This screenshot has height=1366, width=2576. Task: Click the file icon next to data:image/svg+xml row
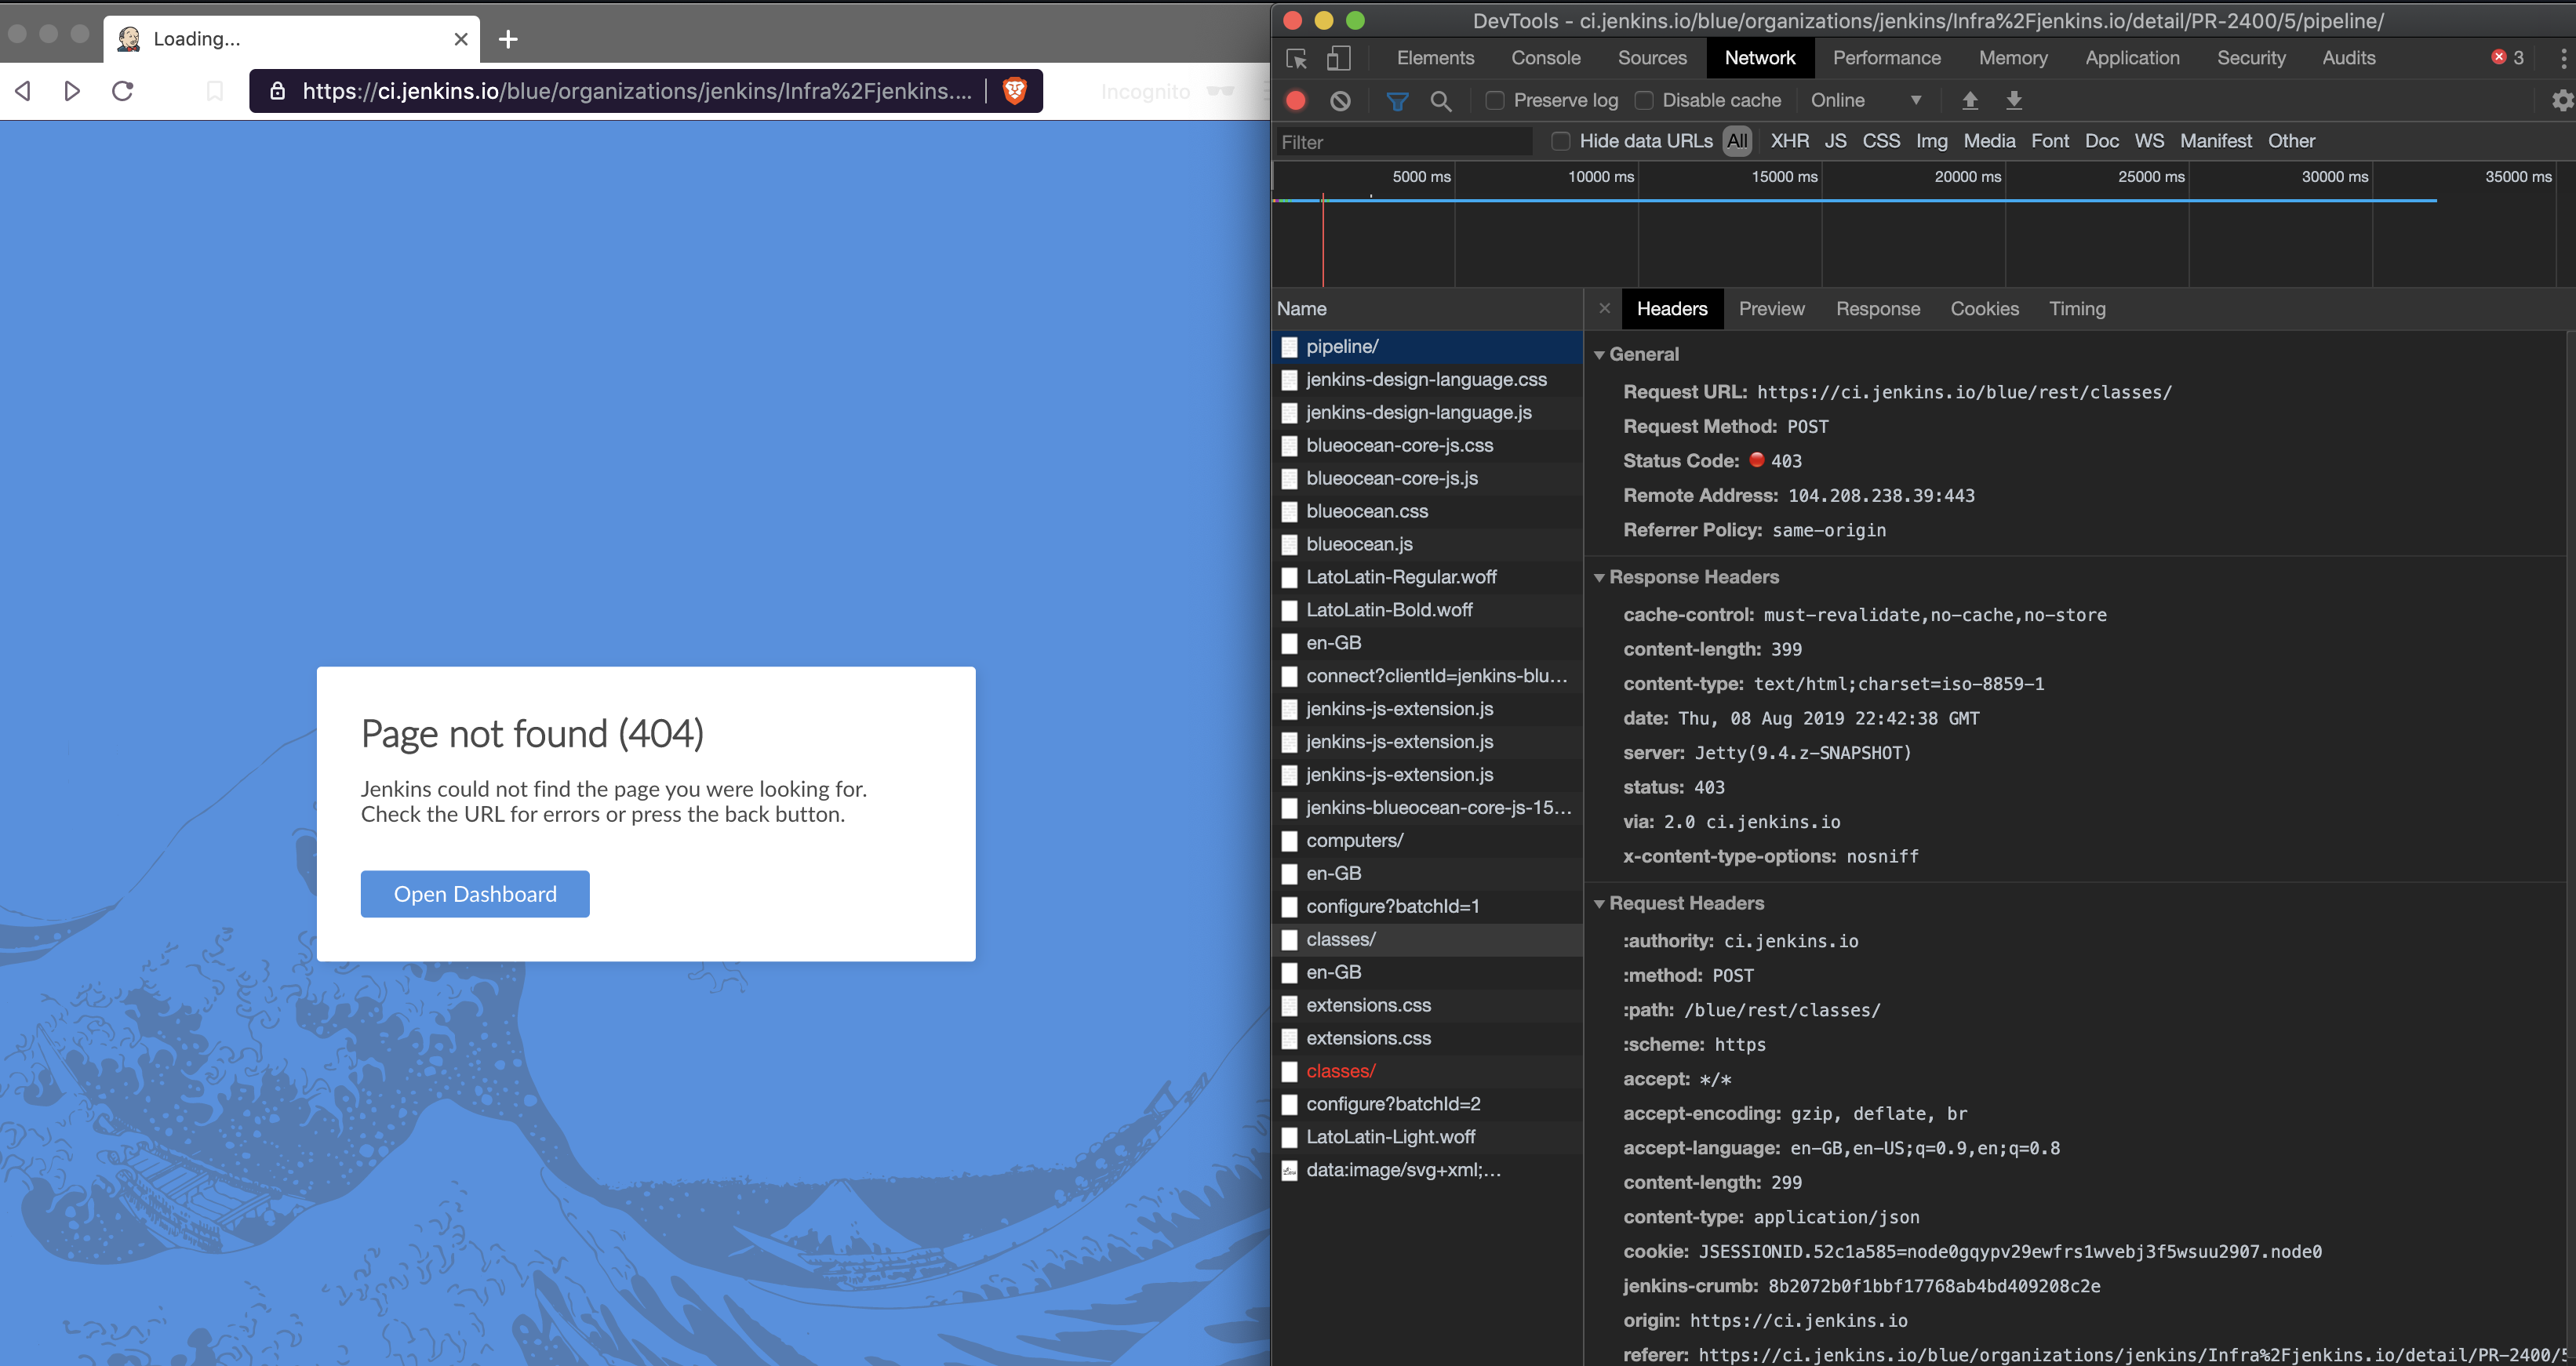1290,1170
